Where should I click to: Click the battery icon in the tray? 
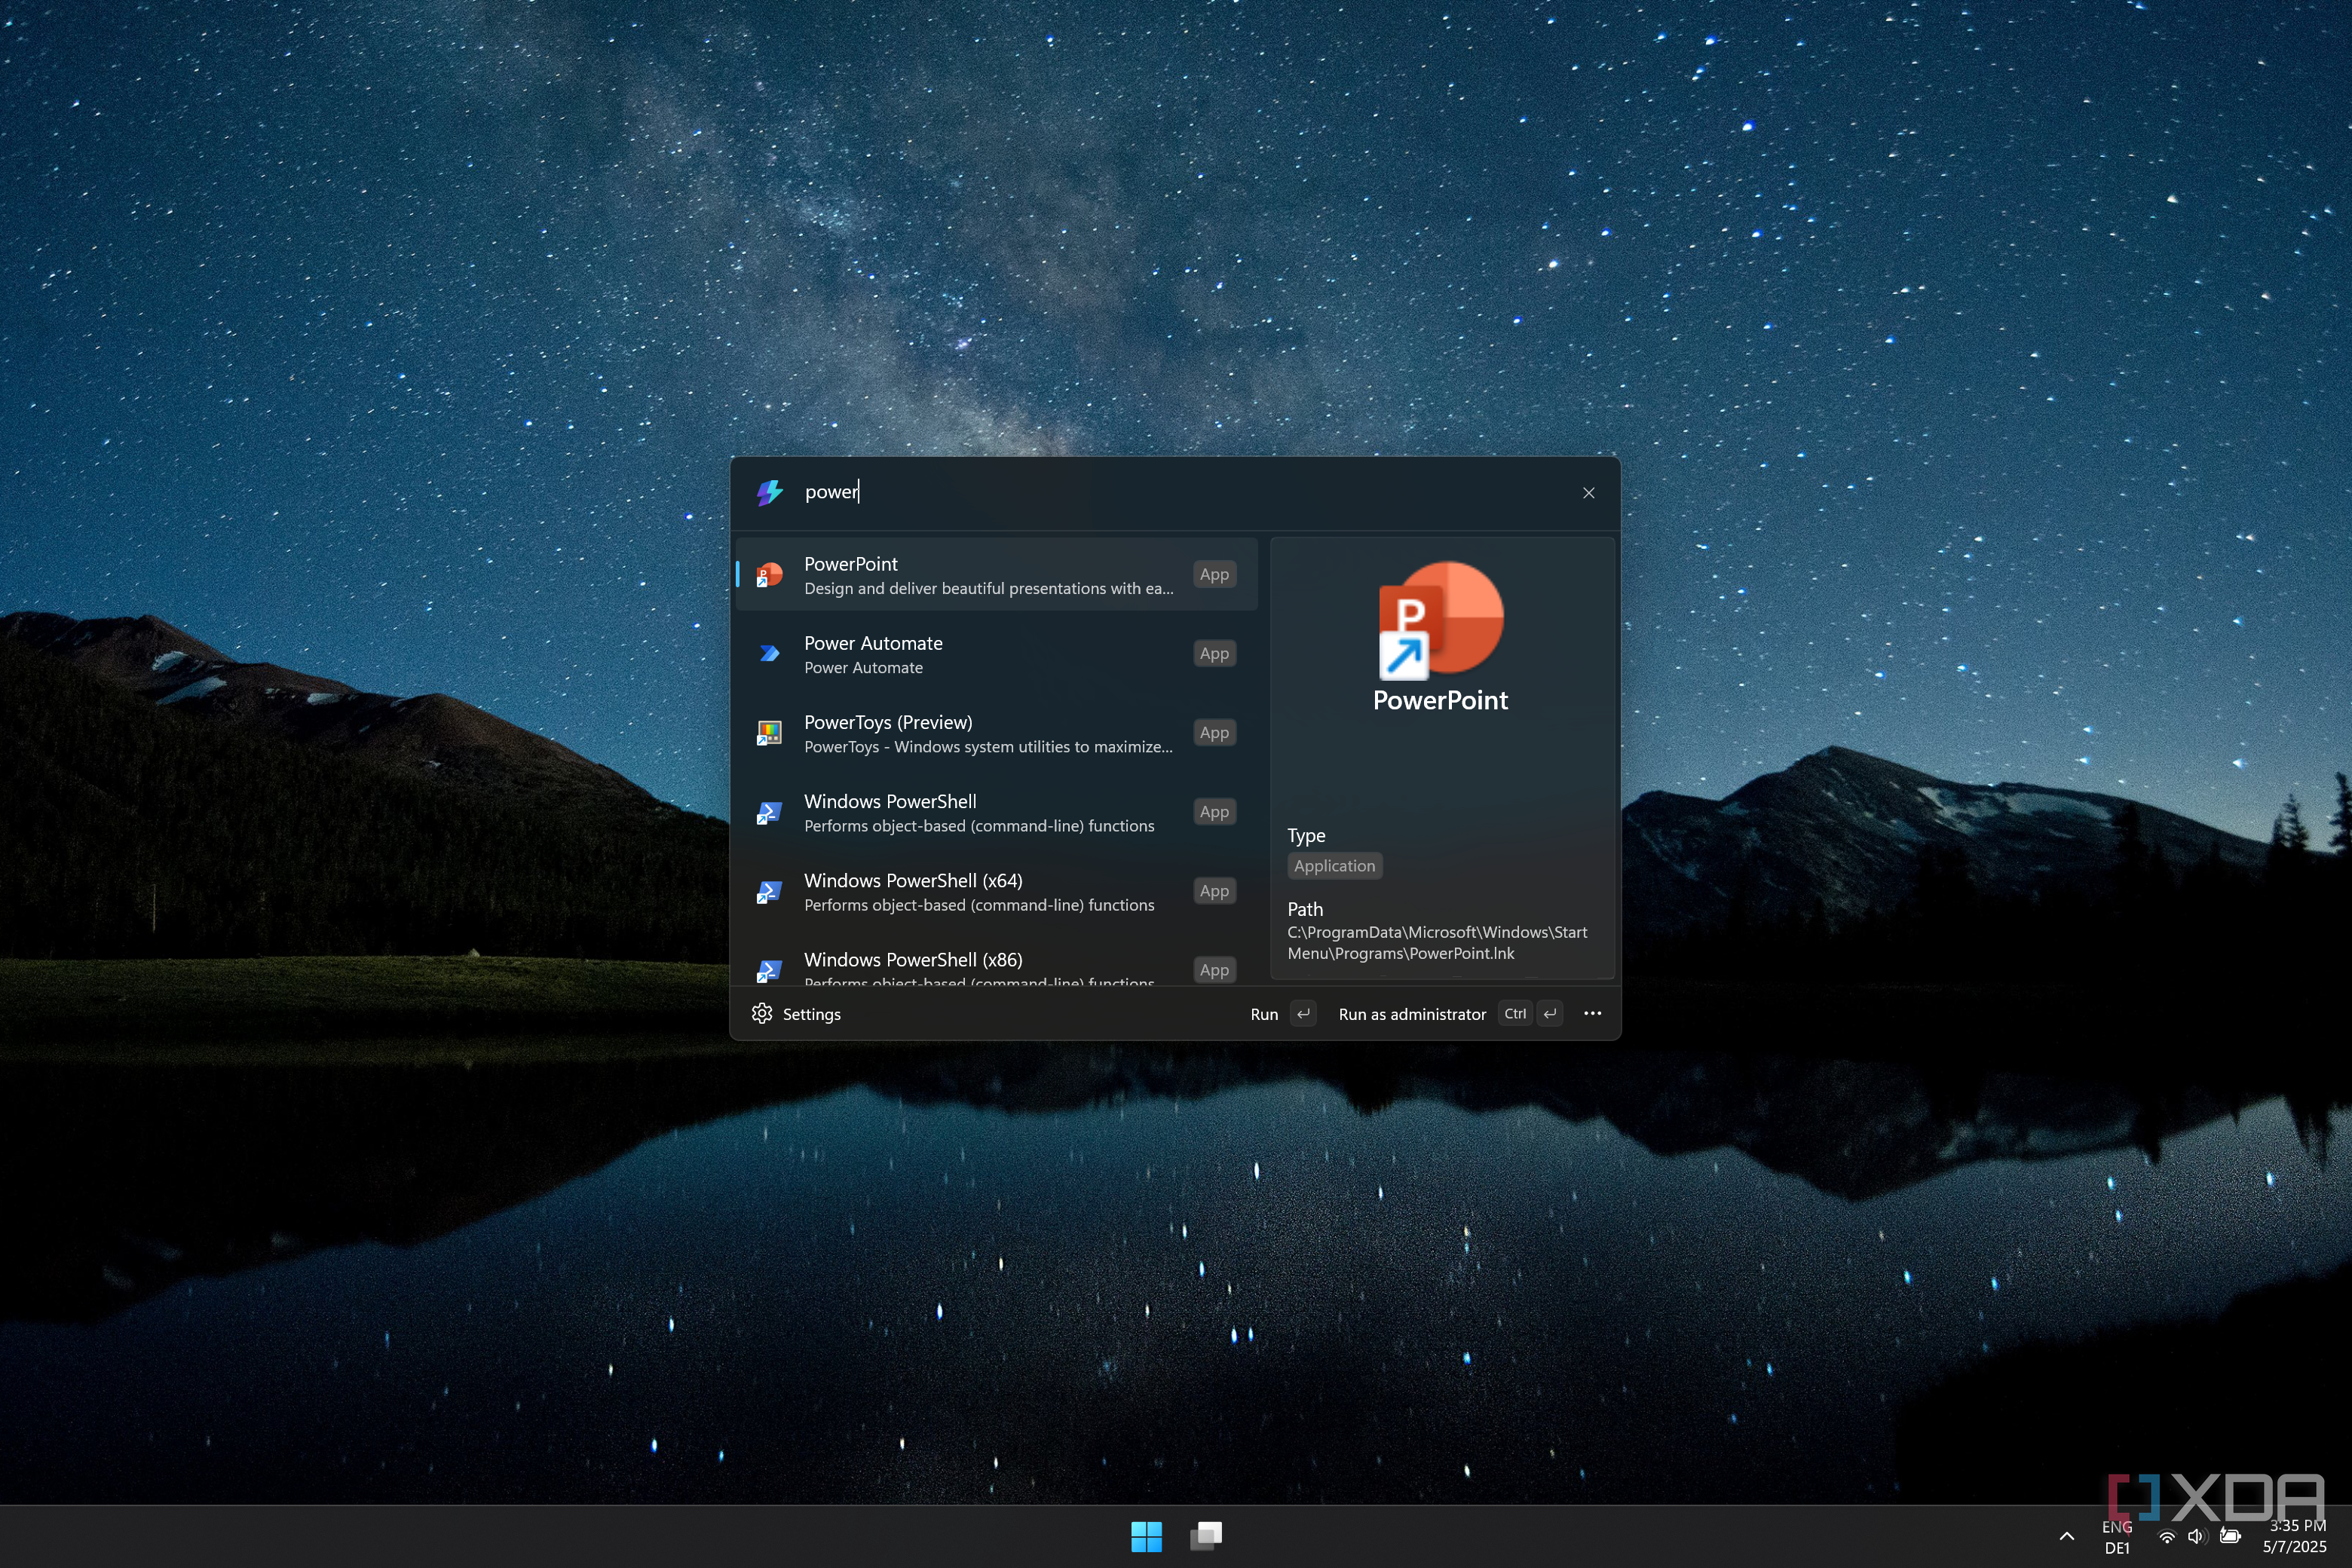pyautogui.click(x=2229, y=1536)
